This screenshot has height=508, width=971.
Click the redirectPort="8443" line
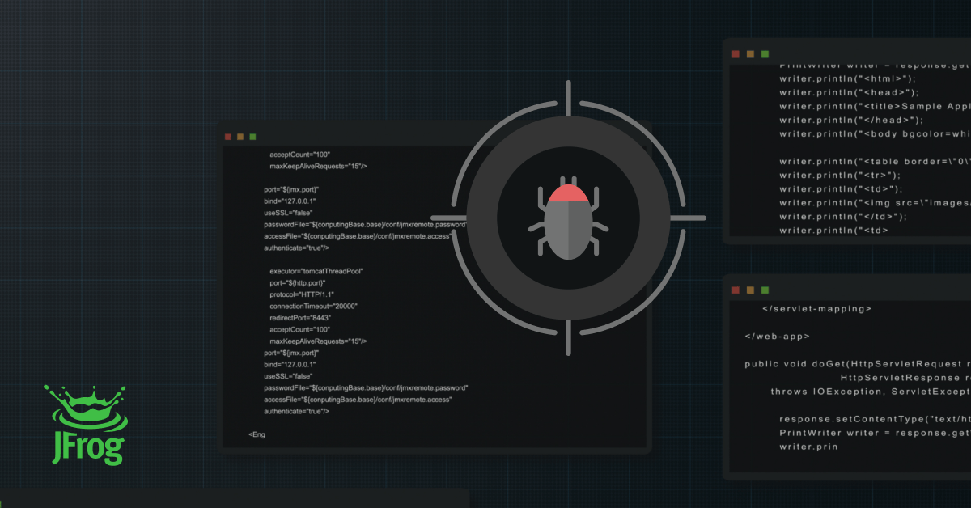pyautogui.click(x=300, y=318)
